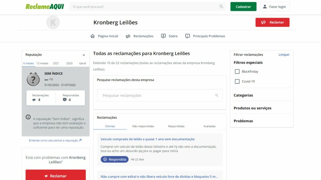Click the question mark reputation badge icon
321x180 pixels.
click(33, 79)
